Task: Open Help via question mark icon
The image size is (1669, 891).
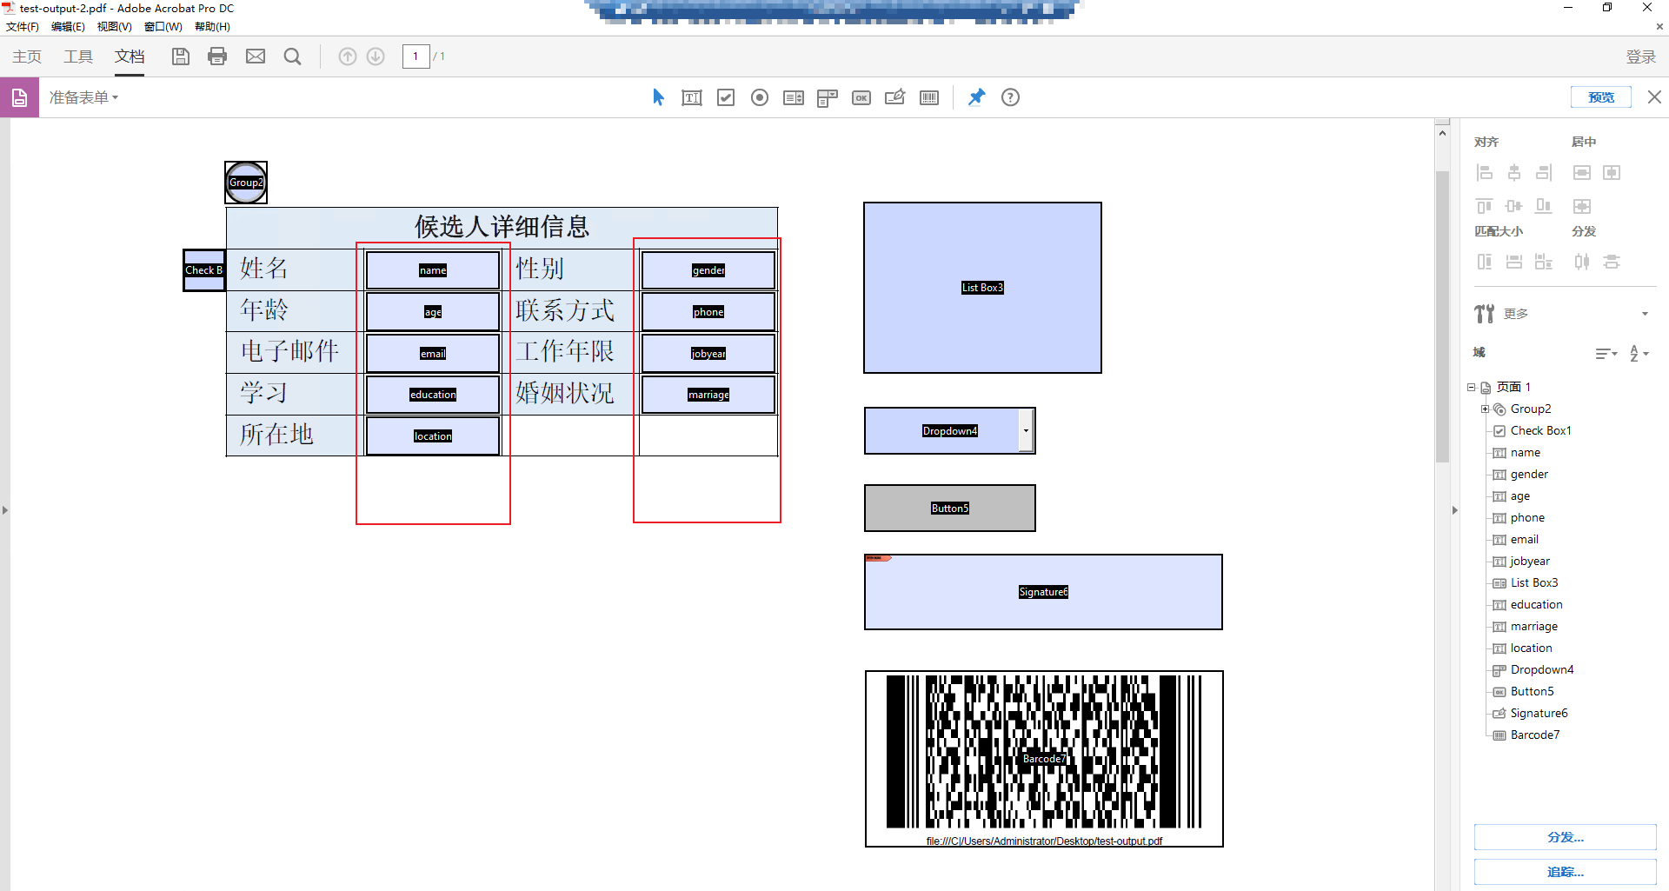Action: [x=1009, y=97]
